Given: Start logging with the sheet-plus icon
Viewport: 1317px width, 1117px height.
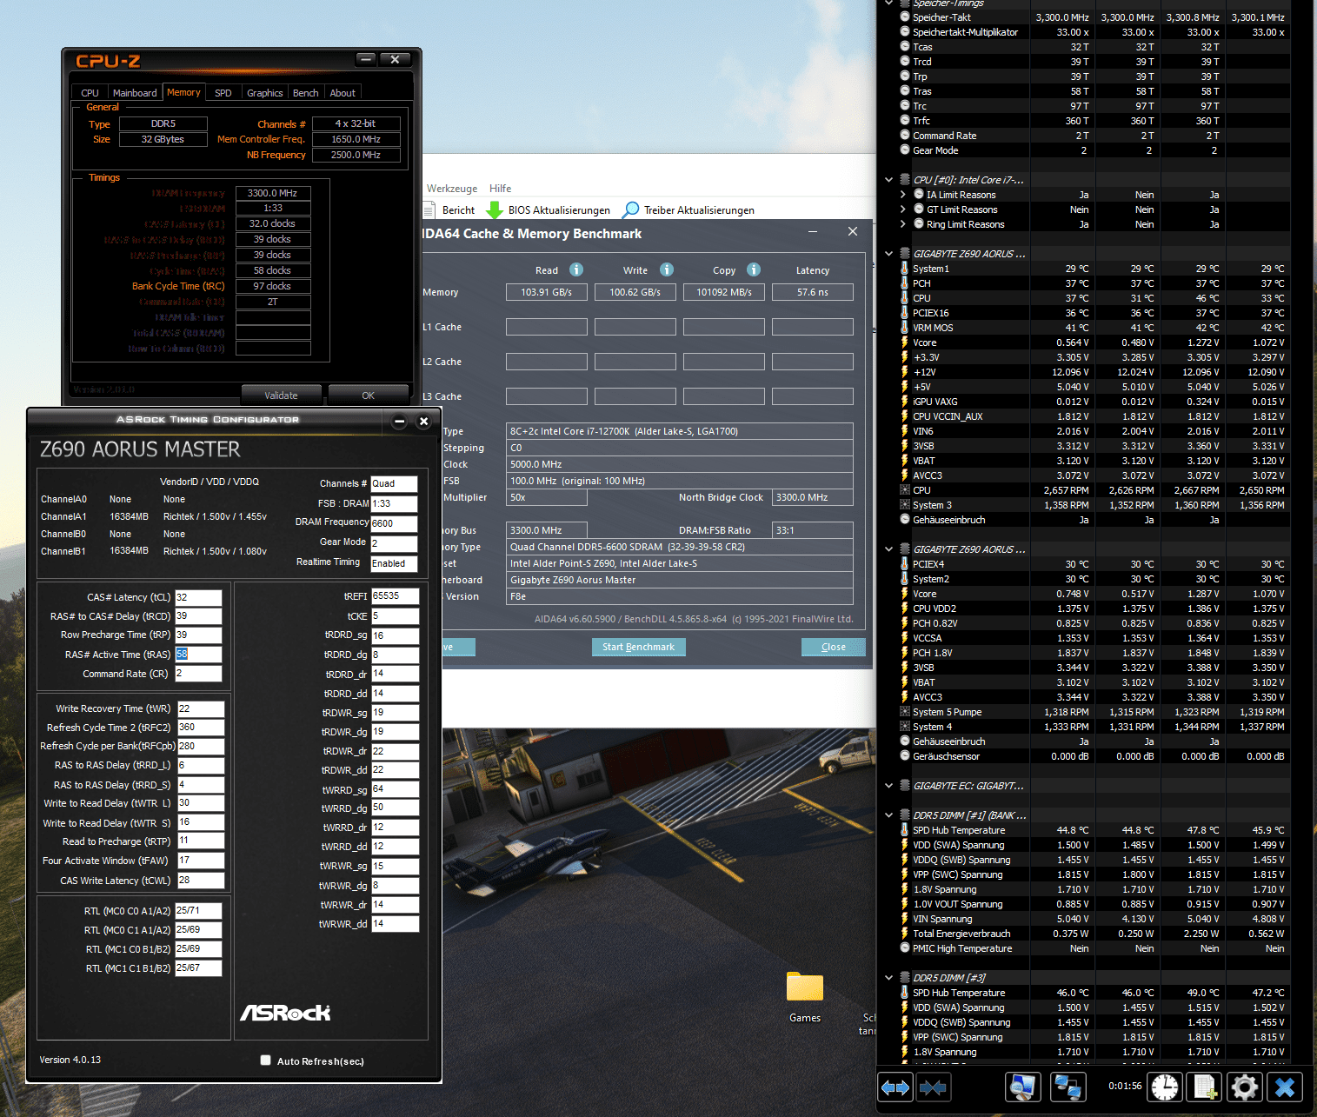Looking at the screenshot, I should tap(1205, 1087).
